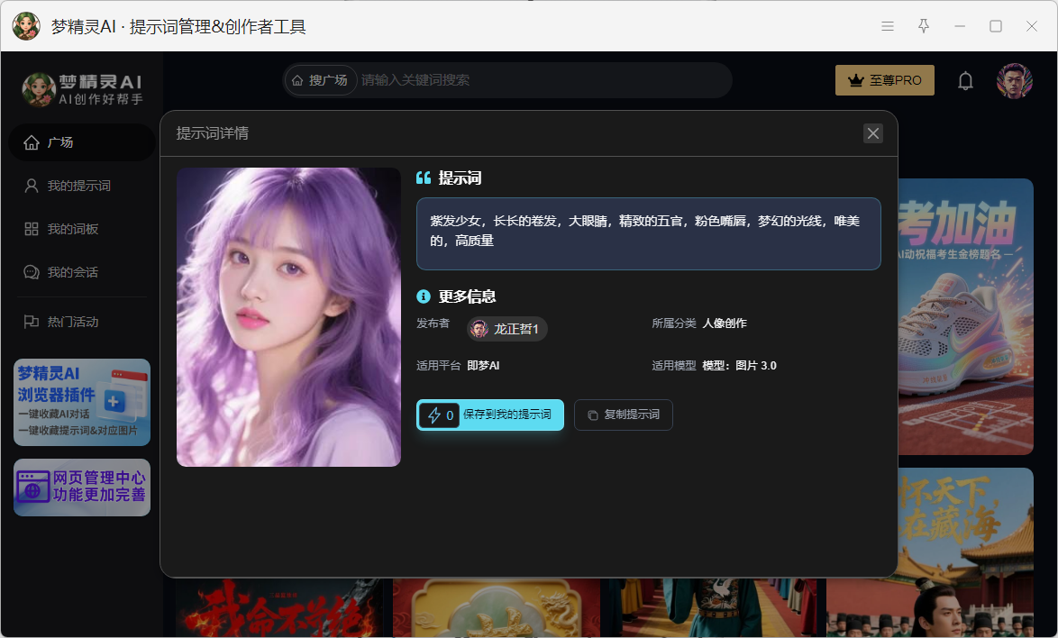Go to 广场 in the sidebar
1058x638 pixels.
[82, 142]
